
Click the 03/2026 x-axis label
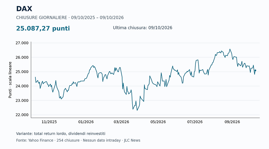pos(121,122)
